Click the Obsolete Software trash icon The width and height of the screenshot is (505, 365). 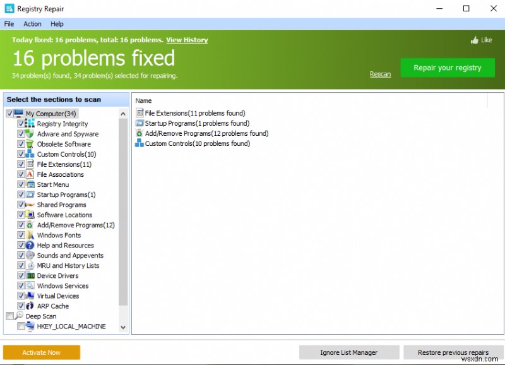coord(30,144)
